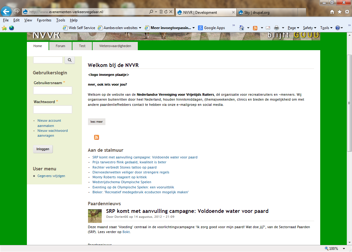The width and height of the screenshot is (352, 252).
Task: Open address bar autocomplete dropdown arrow
Action: point(156,12)
